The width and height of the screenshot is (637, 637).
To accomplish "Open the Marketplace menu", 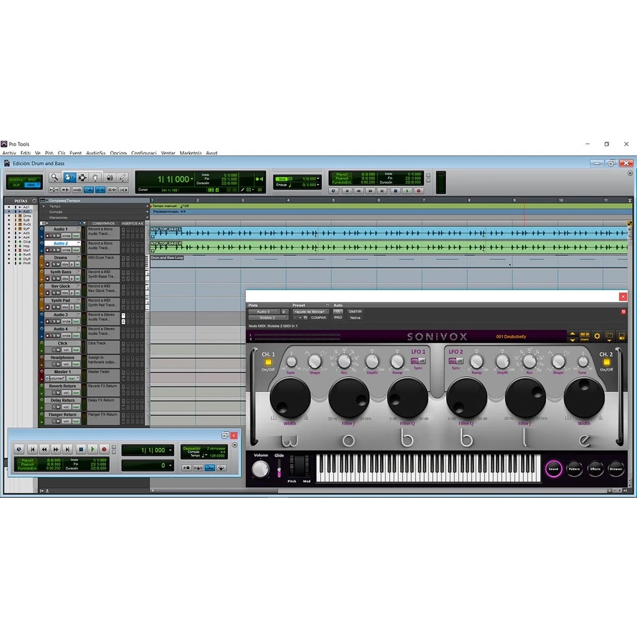I will [x=190, y=153].
